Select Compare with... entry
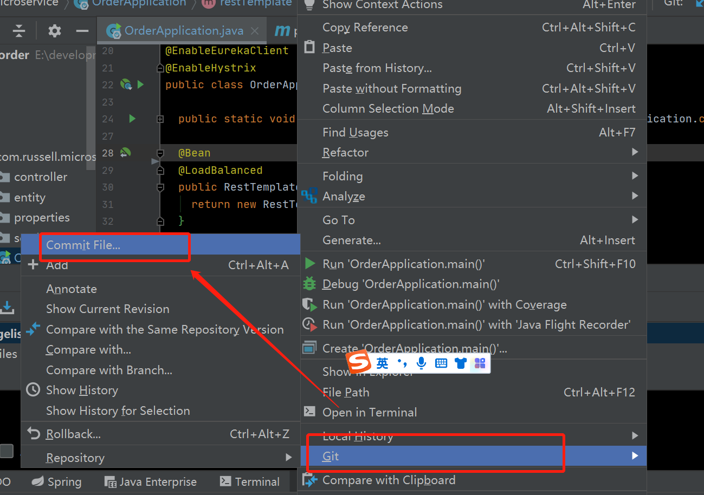 pos(160,349)
